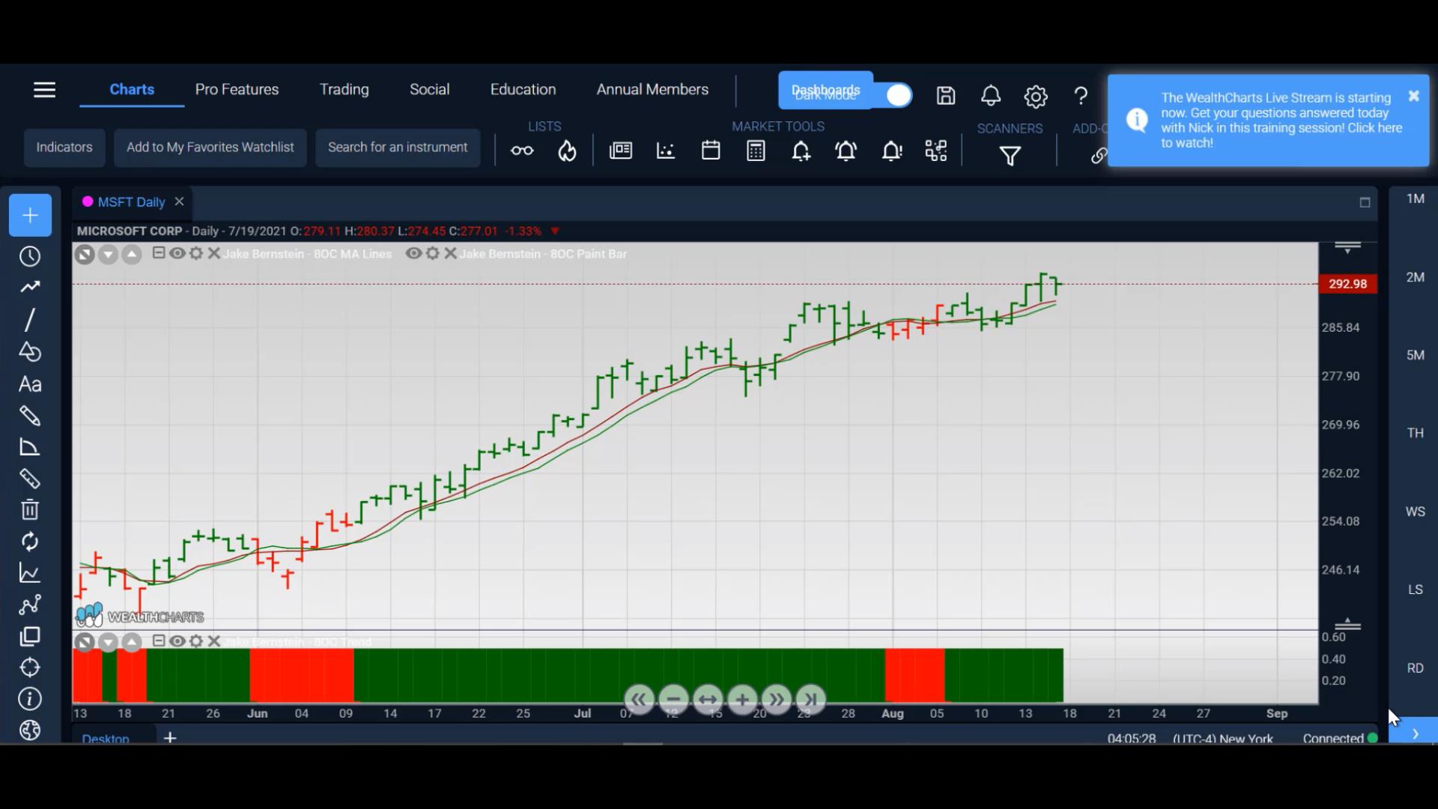The height and width of the screenshot is (809, 1438).
Task: Click the line chart type icon
Action: click(x=30, y=573)
